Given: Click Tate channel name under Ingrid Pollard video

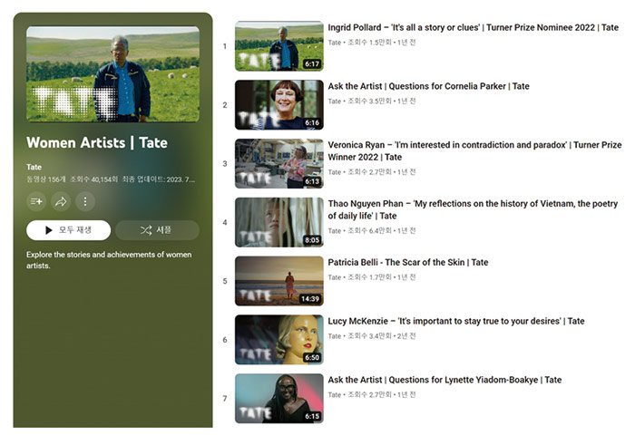Looking at the screenshot, I should [335, 43].
